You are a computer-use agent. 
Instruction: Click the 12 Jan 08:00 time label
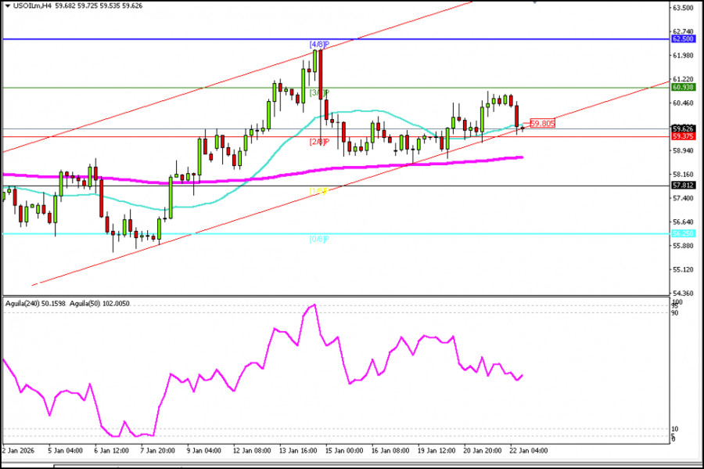point(251,450)
